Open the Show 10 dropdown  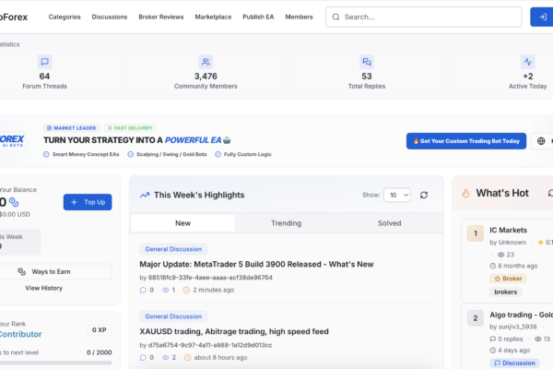pos(397,195)
